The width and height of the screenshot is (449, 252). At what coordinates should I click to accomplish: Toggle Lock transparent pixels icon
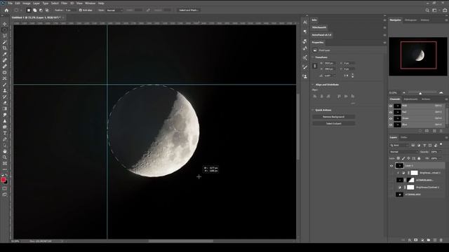398,158
